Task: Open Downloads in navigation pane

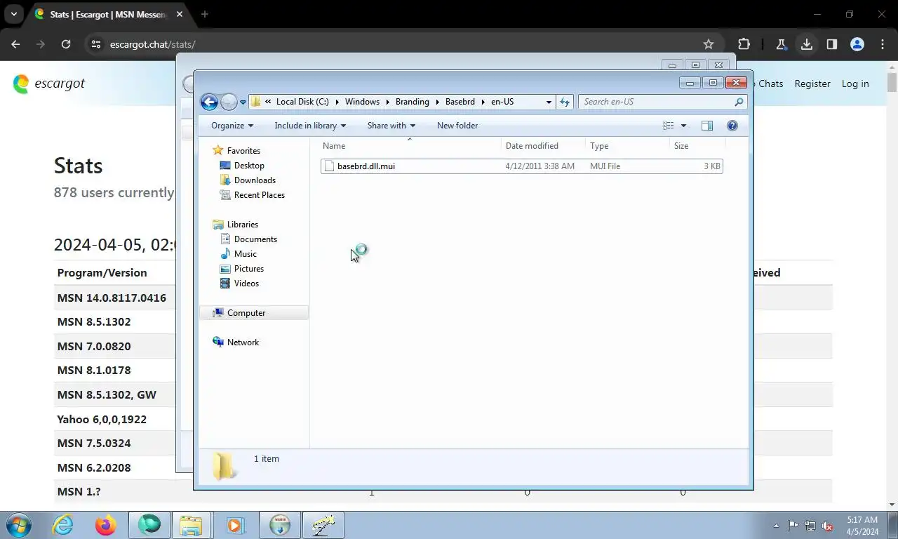Action: (x=255, y=180)
